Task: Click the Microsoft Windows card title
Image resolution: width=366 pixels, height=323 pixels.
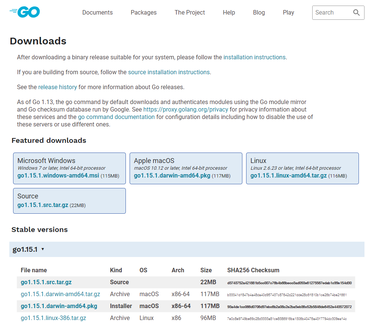Action: (x=46, y=161)
